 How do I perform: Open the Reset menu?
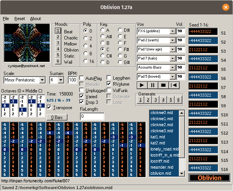20,19
